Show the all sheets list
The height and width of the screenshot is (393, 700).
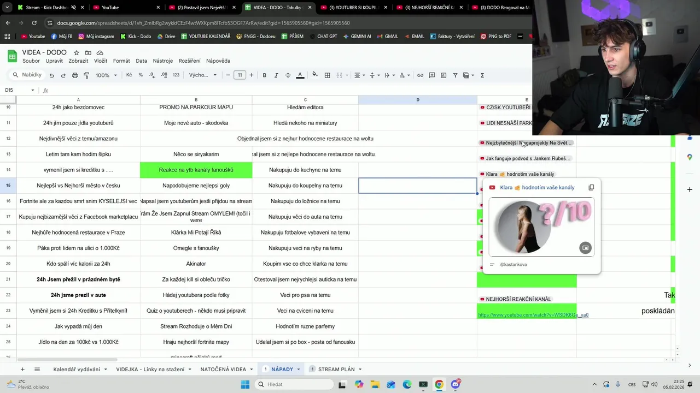coord(37,370)
